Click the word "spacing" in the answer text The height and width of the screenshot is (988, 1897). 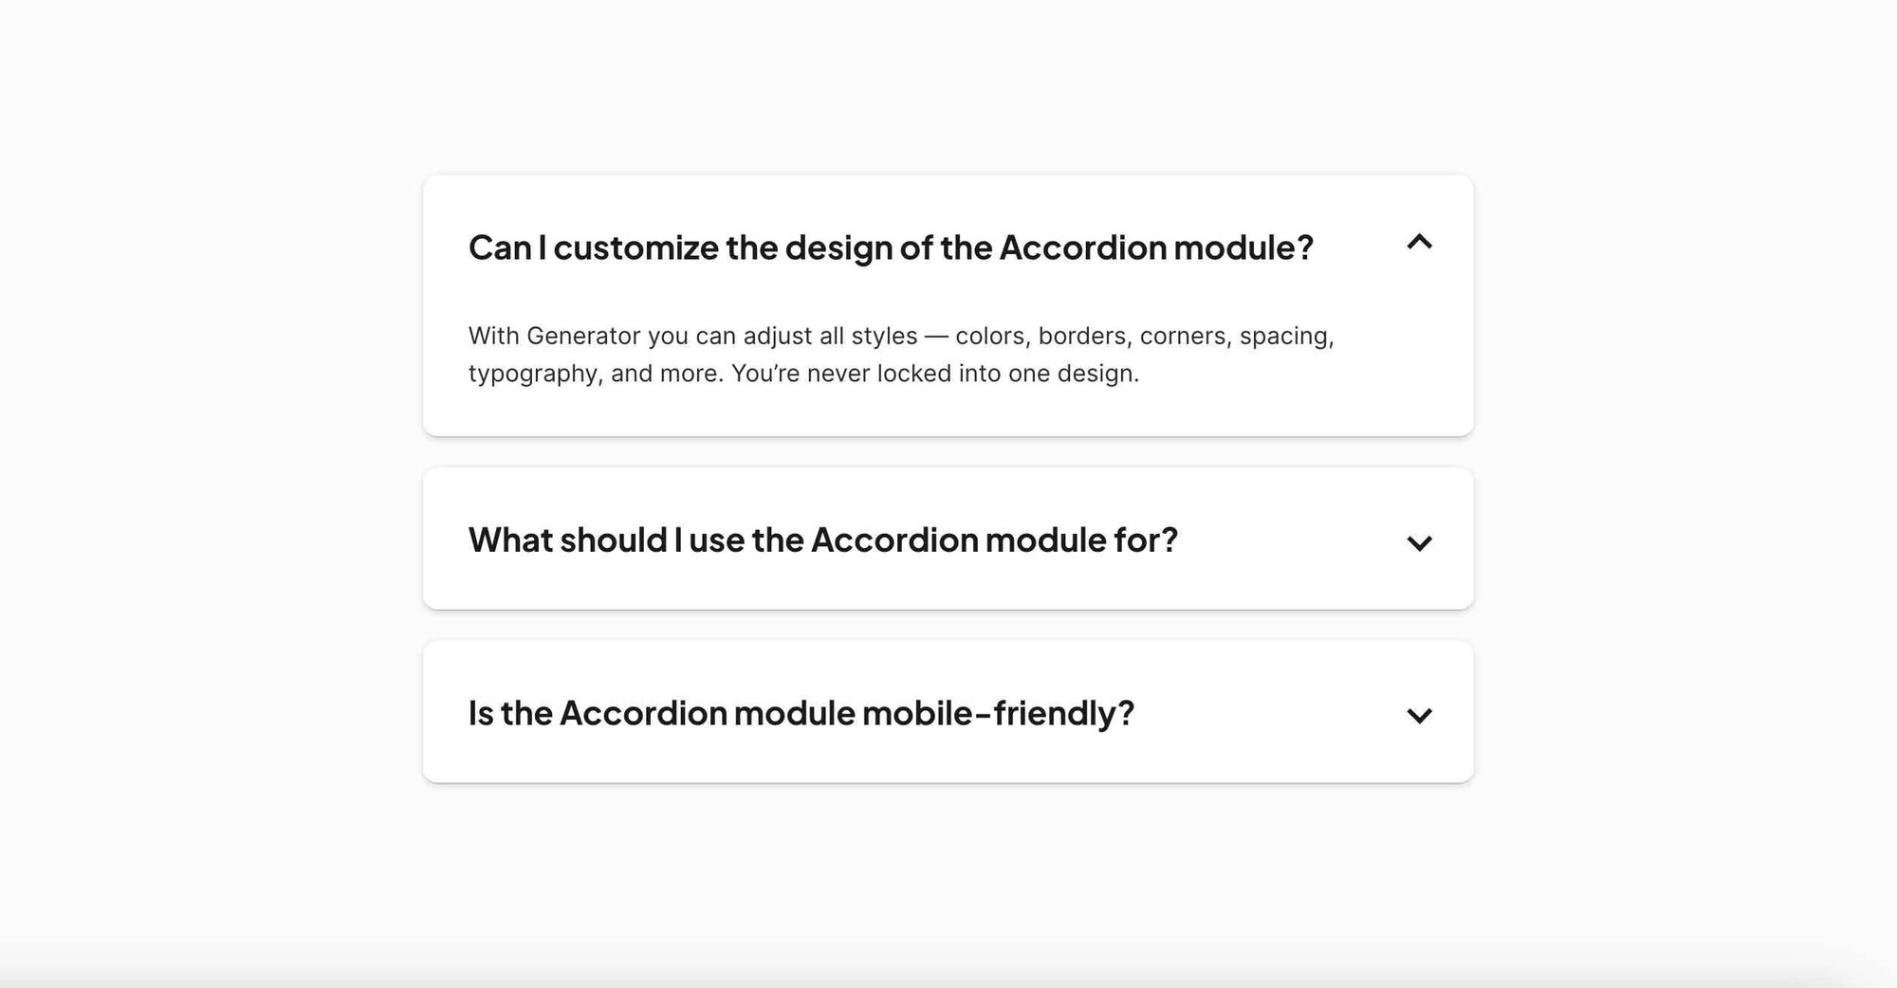[1284, 337]
